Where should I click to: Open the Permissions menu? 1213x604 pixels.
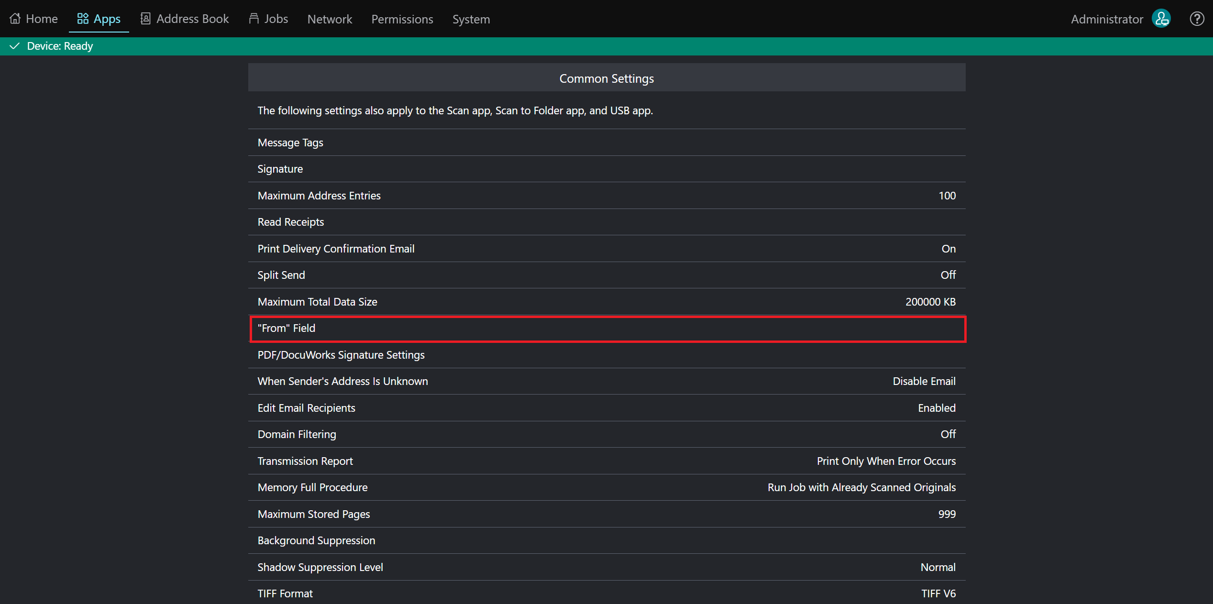[x=402, y=19]
